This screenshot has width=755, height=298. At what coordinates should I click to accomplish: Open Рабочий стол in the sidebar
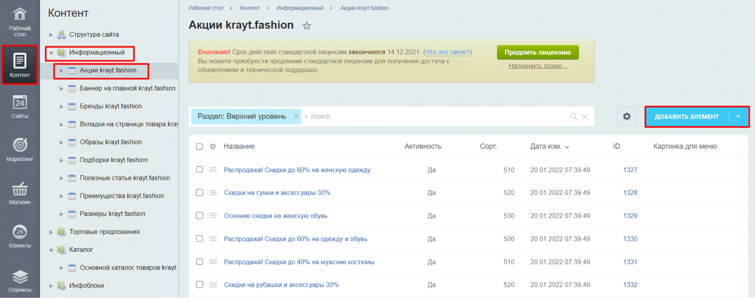click(20, 22)
